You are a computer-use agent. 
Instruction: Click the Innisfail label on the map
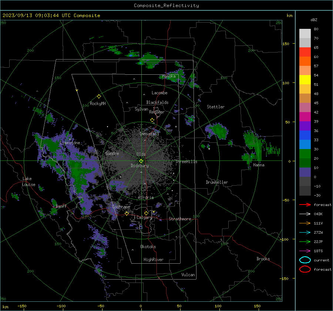[149, 134]
